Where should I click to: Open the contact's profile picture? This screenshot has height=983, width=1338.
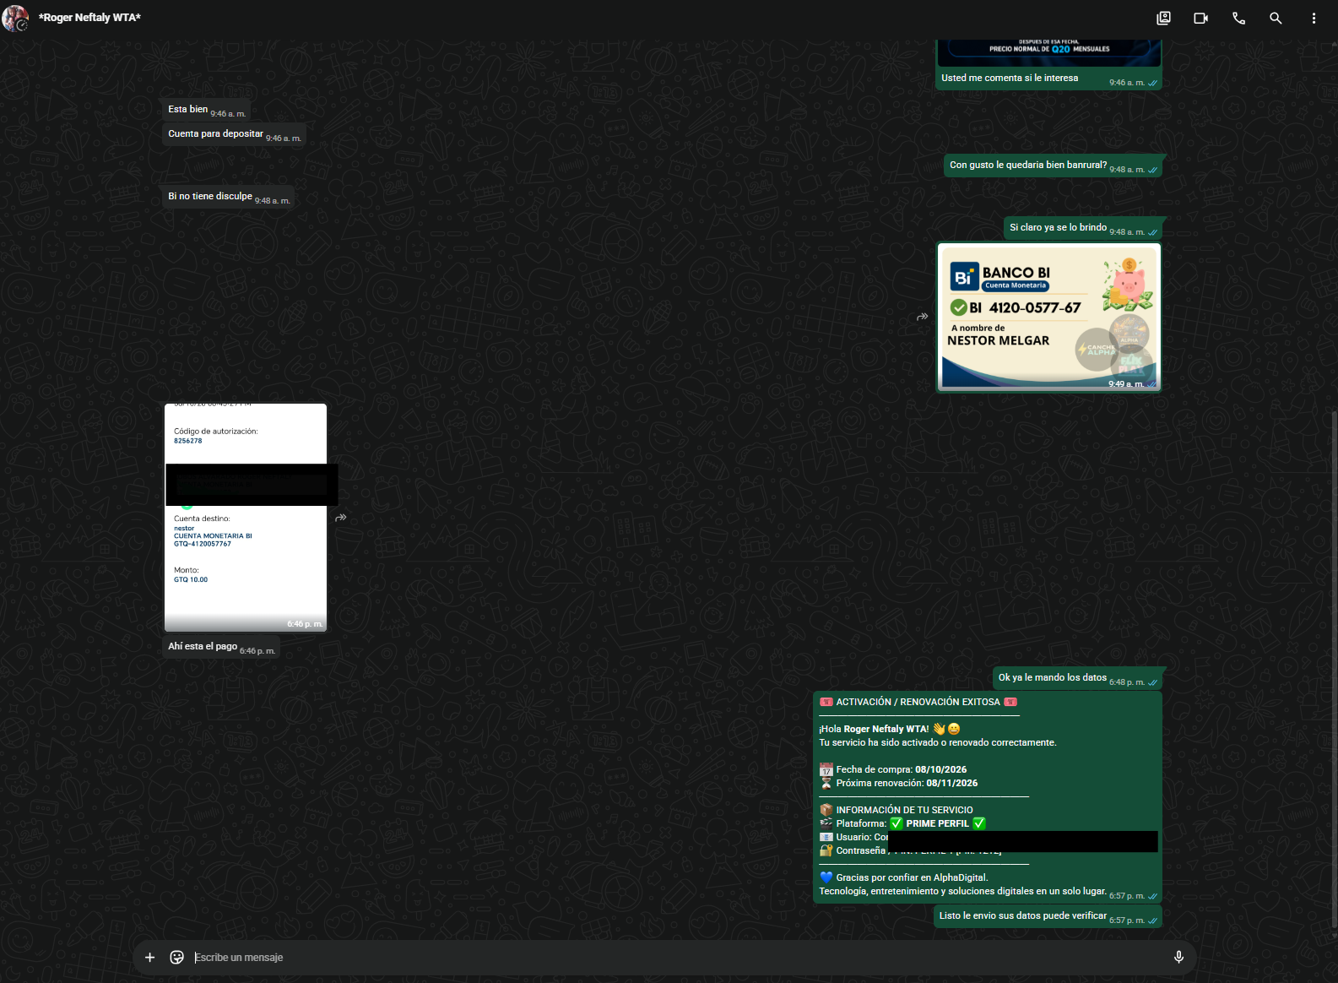click(15, 18)
